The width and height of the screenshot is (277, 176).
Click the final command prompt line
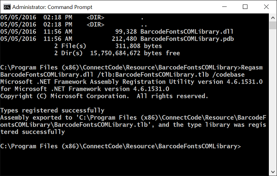121,146
